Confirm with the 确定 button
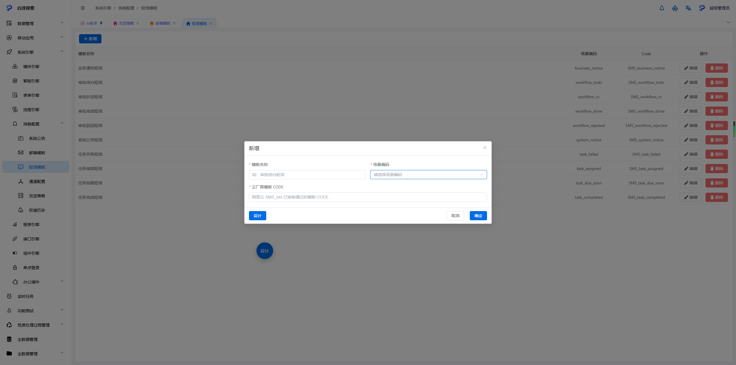Screen dimensions: 736x365 click(478, 216)
